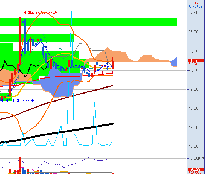This screenshot has width=205, height=174.
Task: Click the 최저 15,950 (04/19) low annotation
Action: tap(19, 100)
